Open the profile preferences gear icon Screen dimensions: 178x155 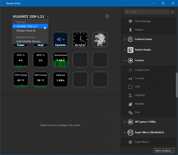click(x=107, y=16)
